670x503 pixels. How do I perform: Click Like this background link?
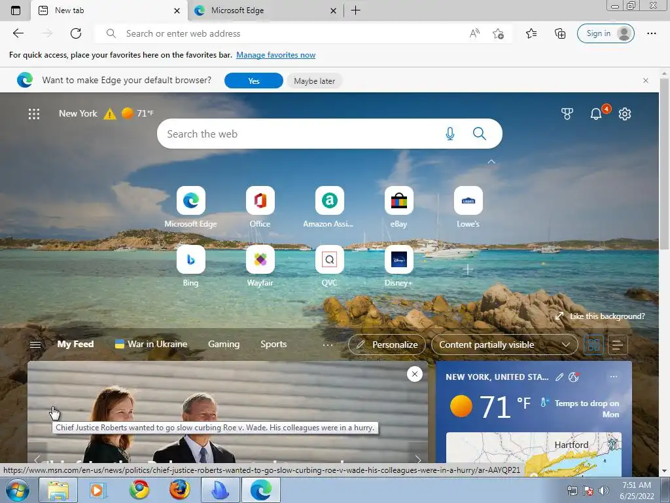click(601, 316)
